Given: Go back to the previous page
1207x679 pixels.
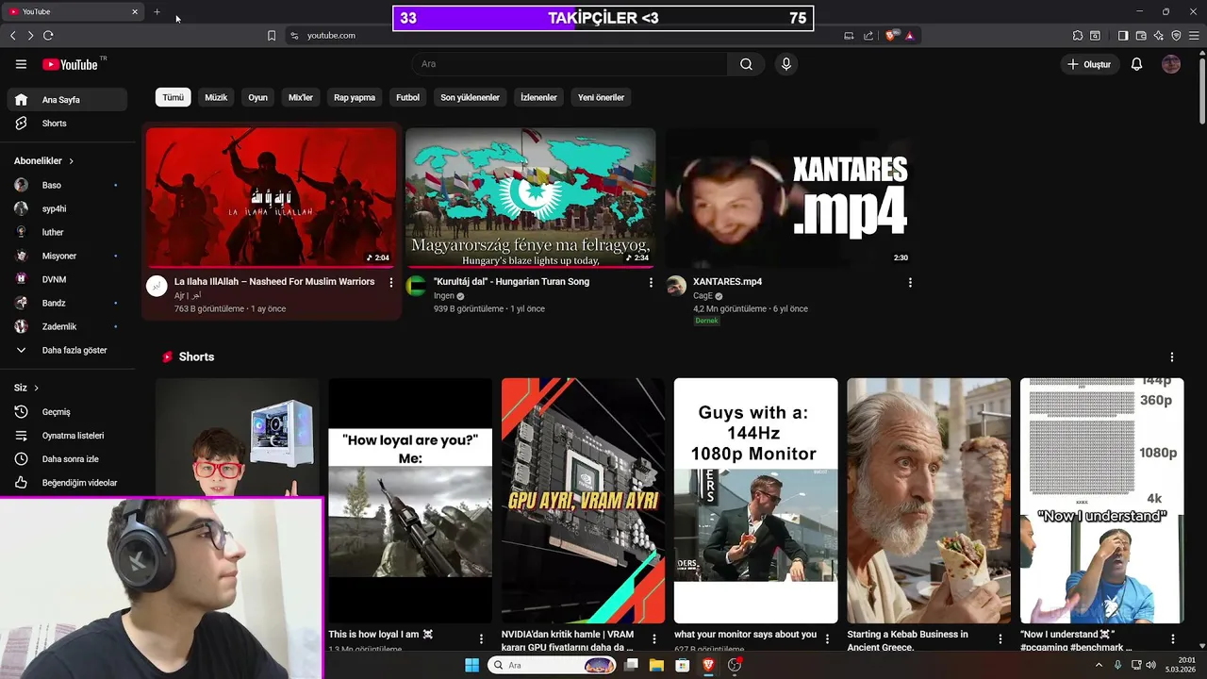Looking at the screenshot, I should [x=13, y=36].
